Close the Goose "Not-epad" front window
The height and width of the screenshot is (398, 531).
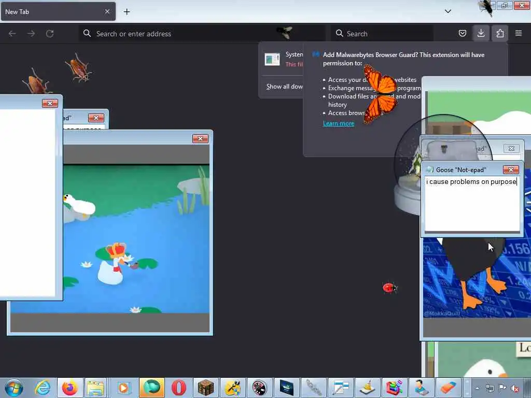511,169
